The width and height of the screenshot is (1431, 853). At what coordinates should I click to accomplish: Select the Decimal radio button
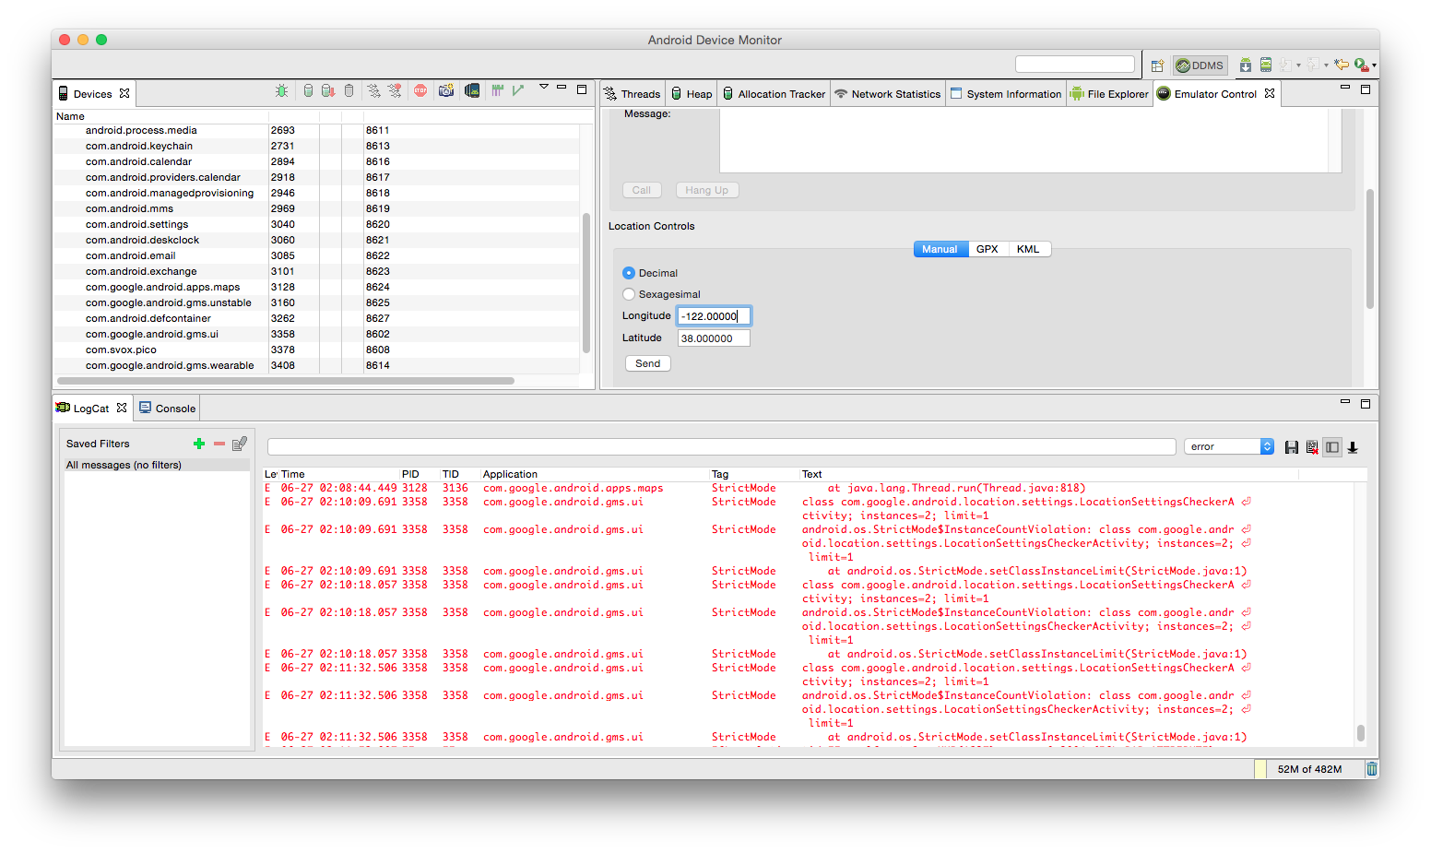[x=629, y=273]
